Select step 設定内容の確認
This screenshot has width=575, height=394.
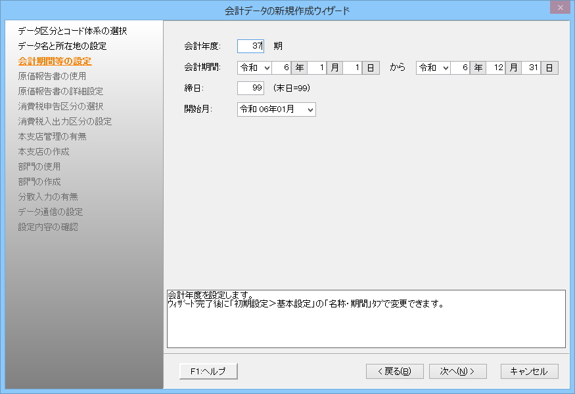tap(48, 227)
